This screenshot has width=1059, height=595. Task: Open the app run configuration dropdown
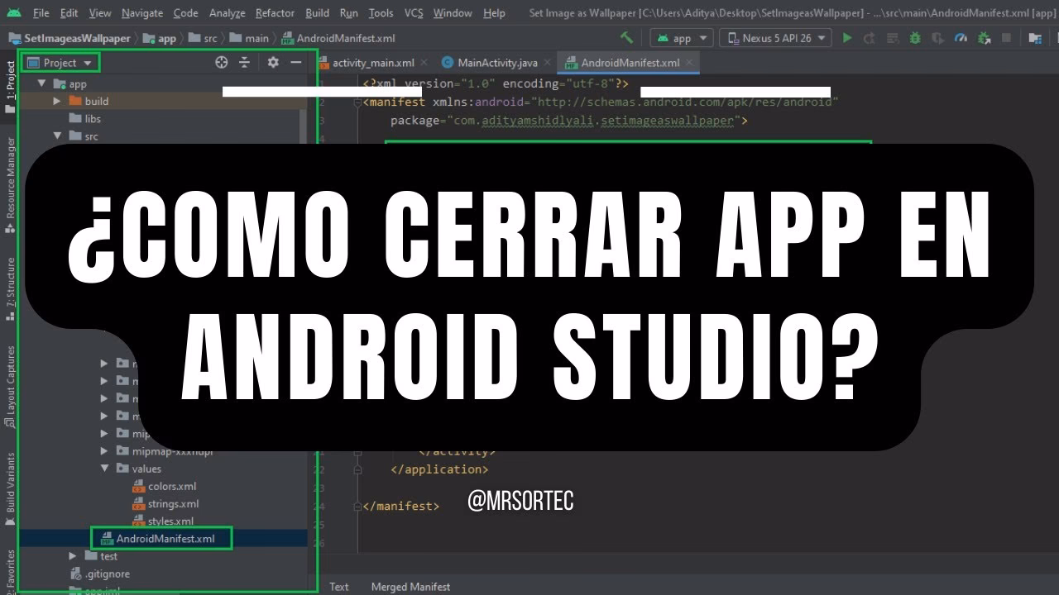(x=682, y=38)
